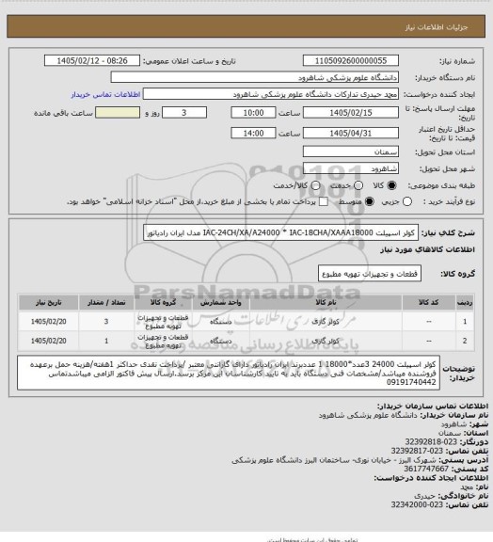Click the تاریخ نیاز column header
The height and width of the screenshot is (542, 493).
click(x=48, y=302)
